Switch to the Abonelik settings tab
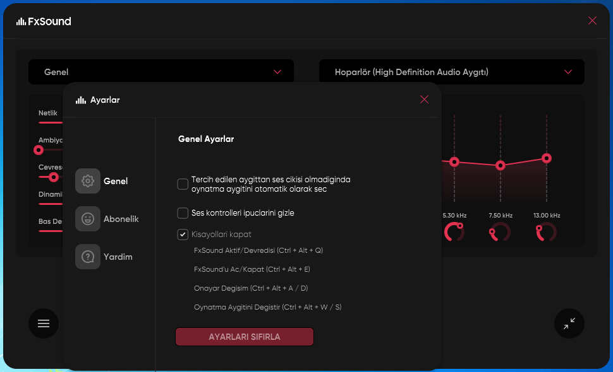The width and height of the screenshot is (613, 372). point(121,219)
